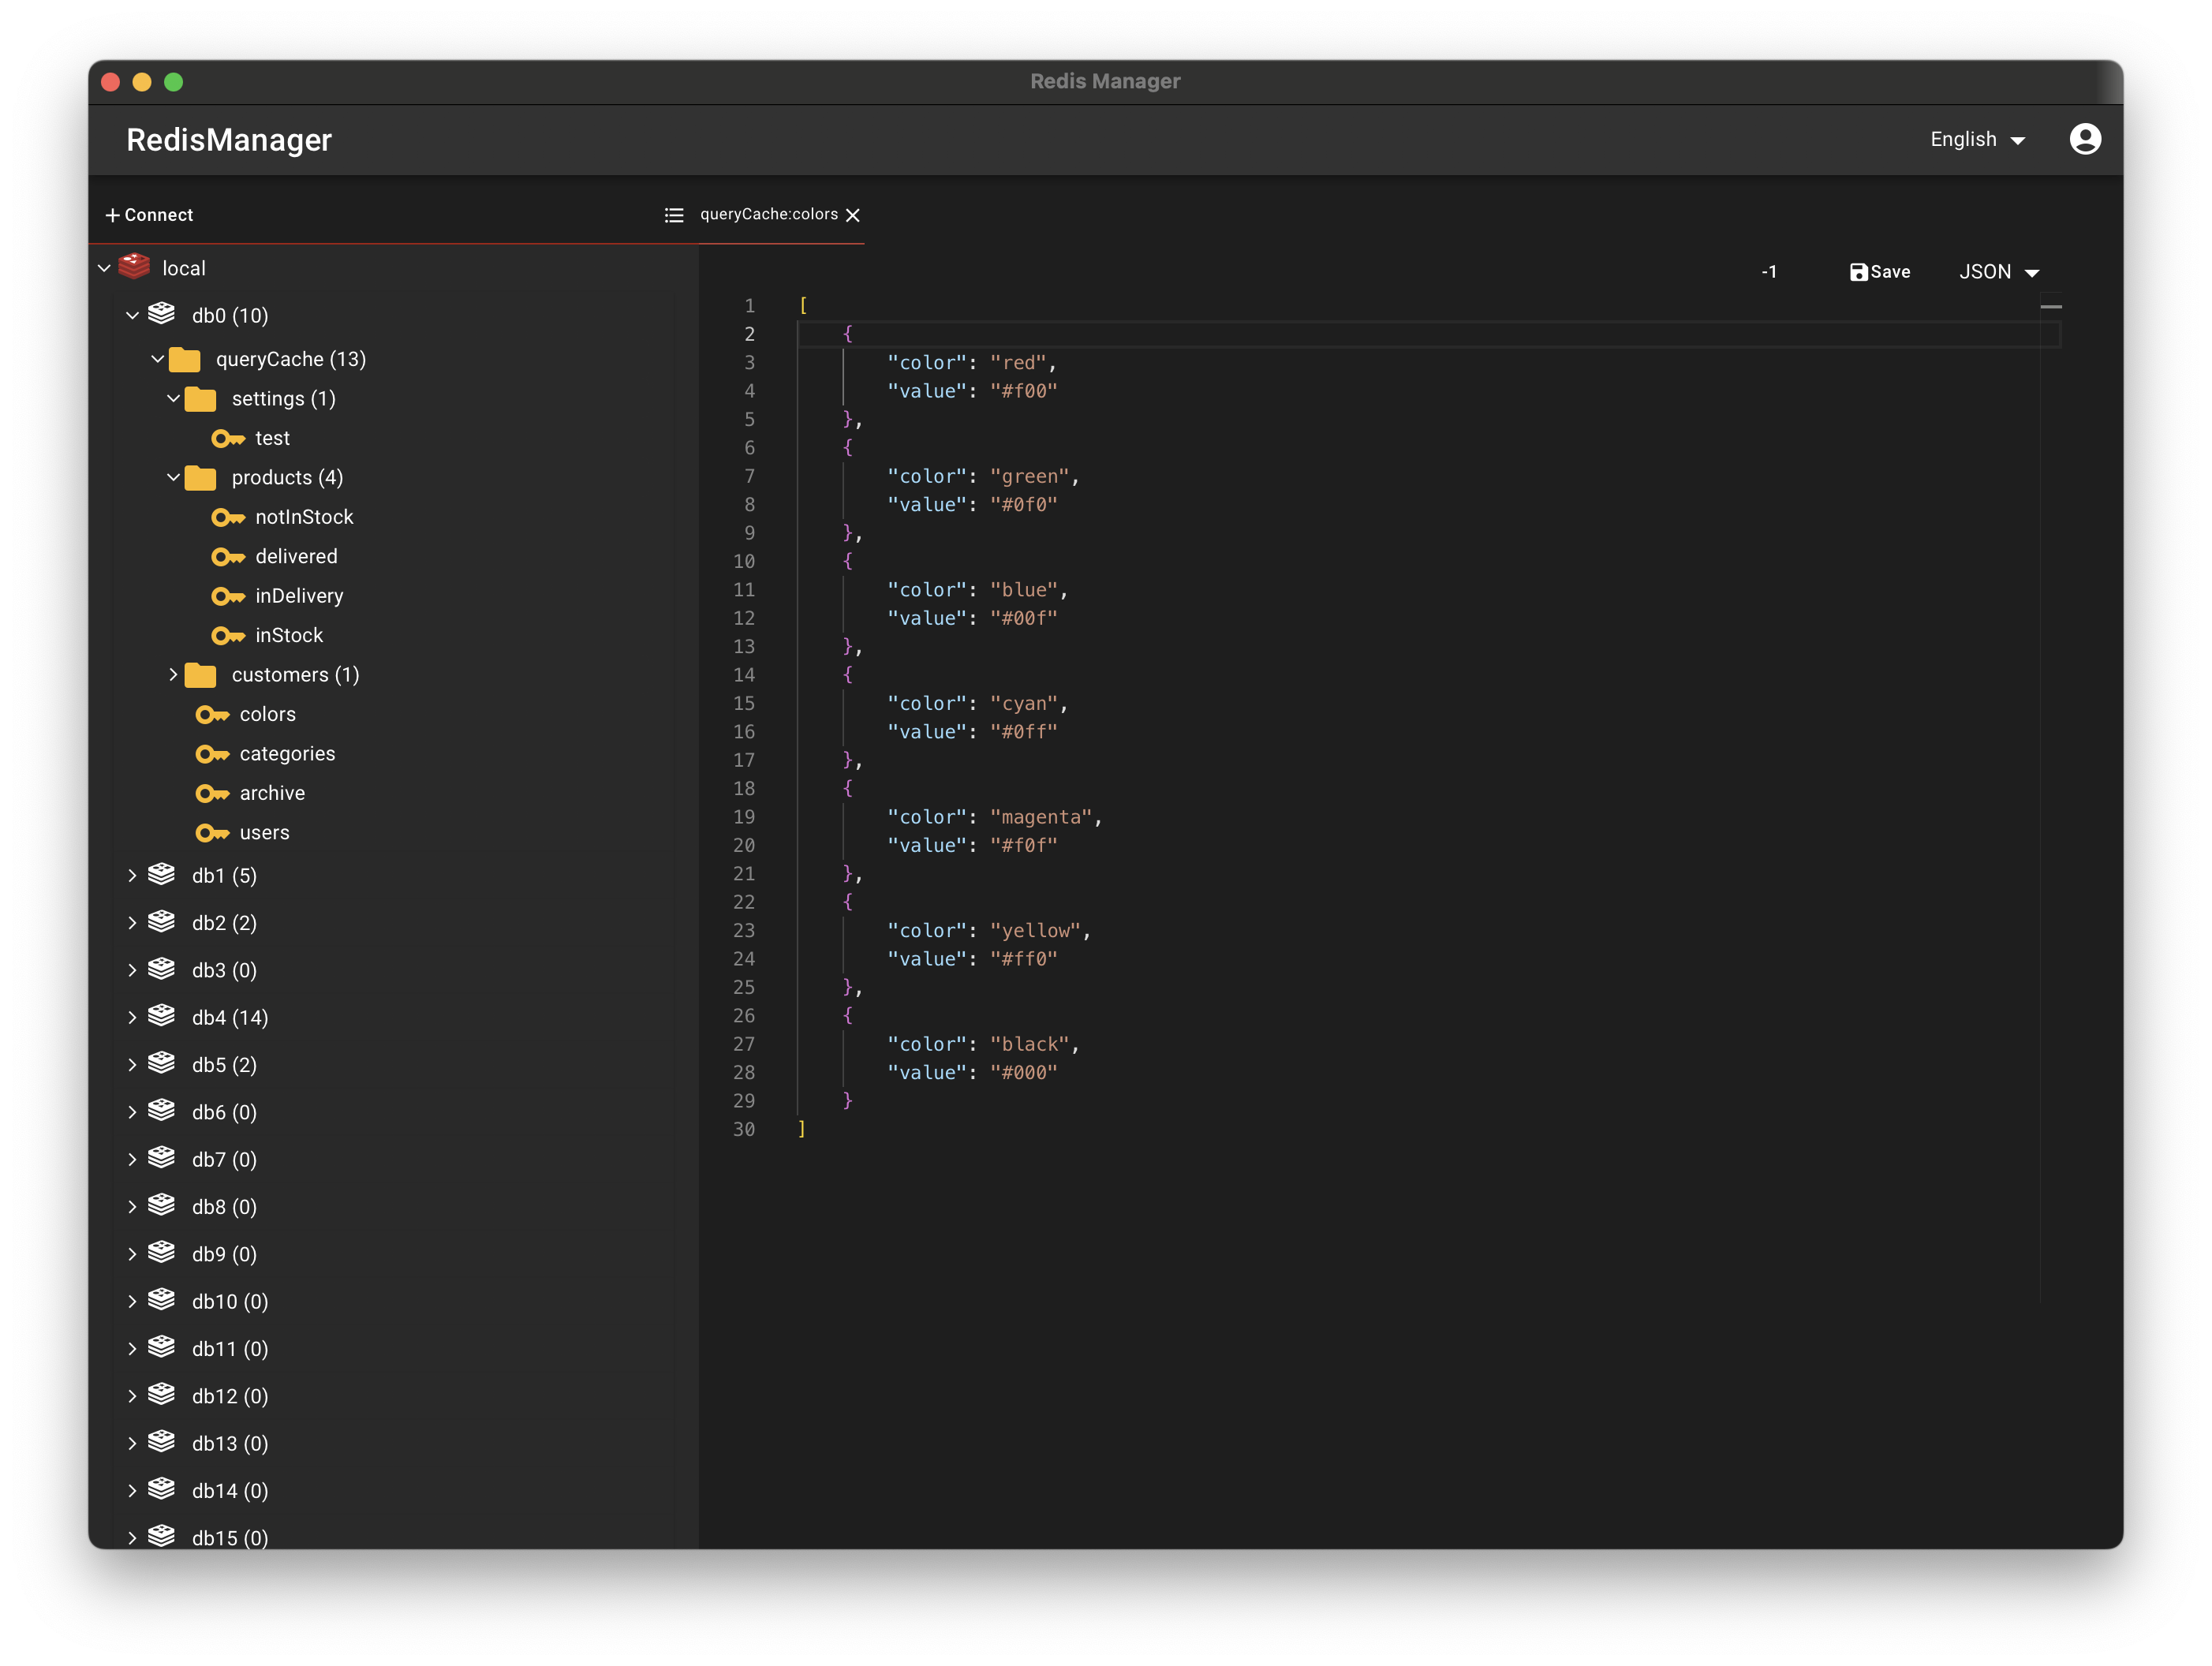Click the queryCache folder icon

click(x=185, y=359)
